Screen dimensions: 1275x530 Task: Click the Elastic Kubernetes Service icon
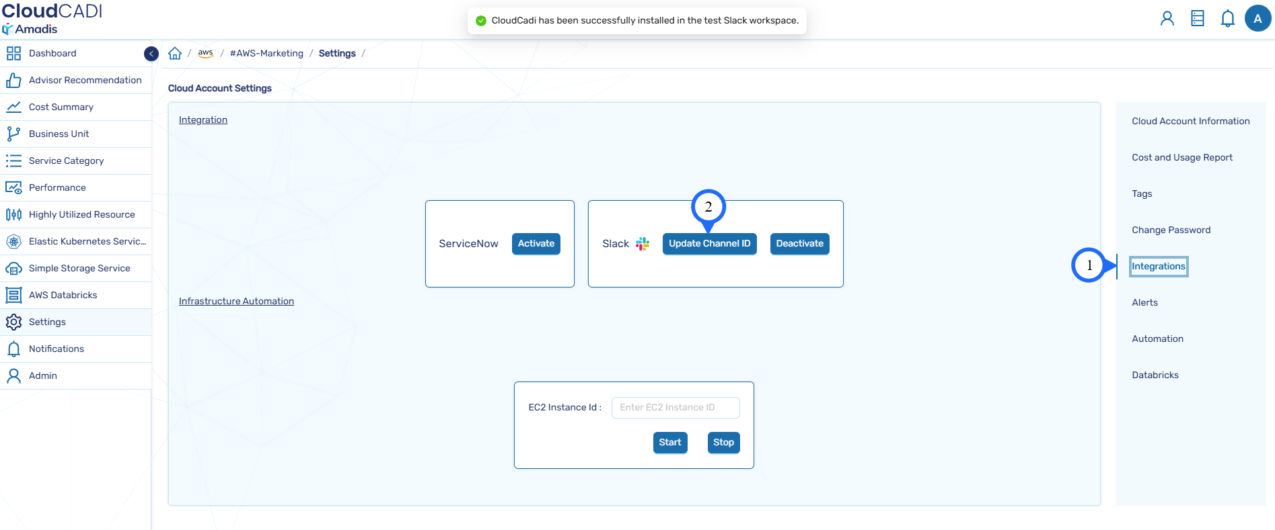tap(13, 242)
